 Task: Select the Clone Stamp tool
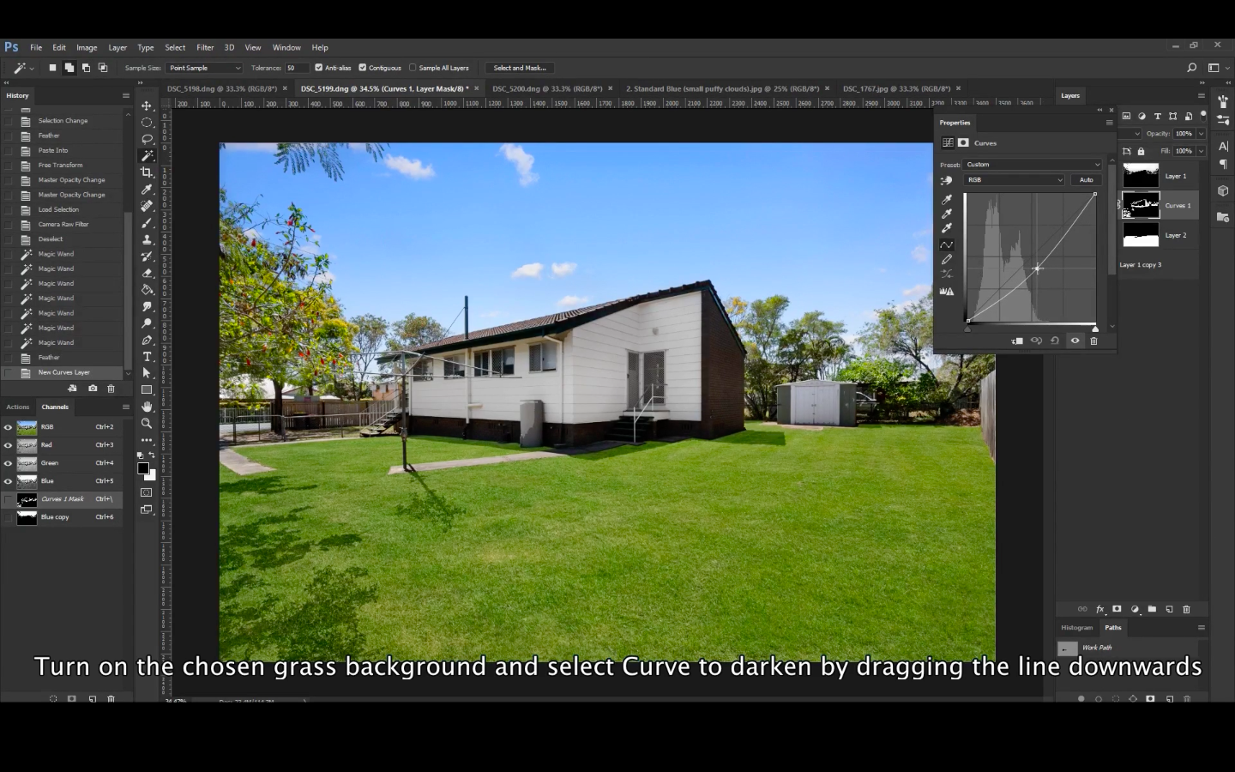coord(147,239)
